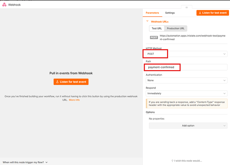Open the HTTP Method dropdown
The image size is (230, 165).
pyautogui.click(x=187, y=54)
